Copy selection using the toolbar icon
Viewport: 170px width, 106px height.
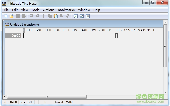[49, 16]
